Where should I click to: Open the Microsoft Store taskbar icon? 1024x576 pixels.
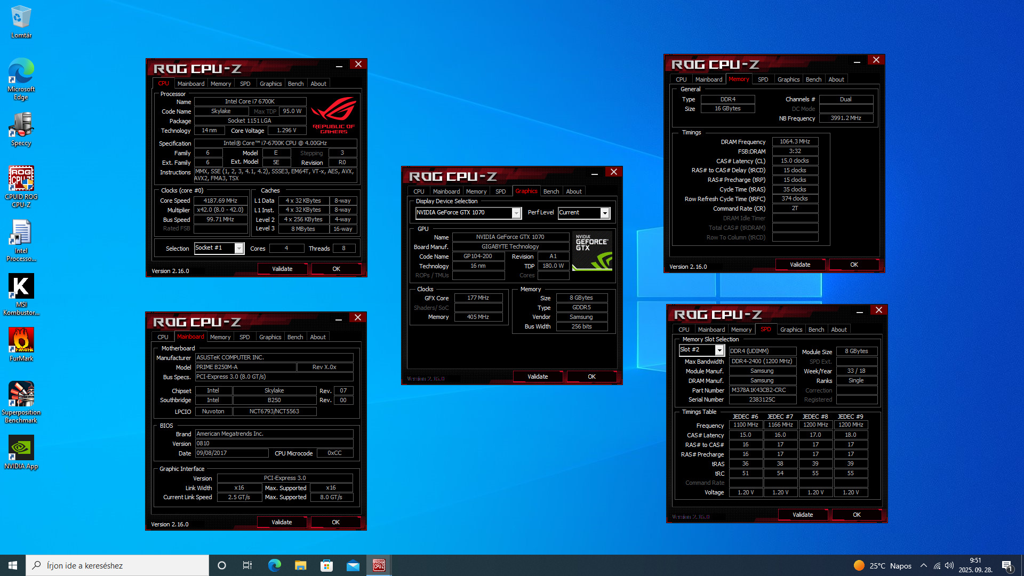326,565
